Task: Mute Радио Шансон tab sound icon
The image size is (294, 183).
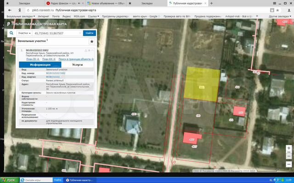Action: pos(79,3)
